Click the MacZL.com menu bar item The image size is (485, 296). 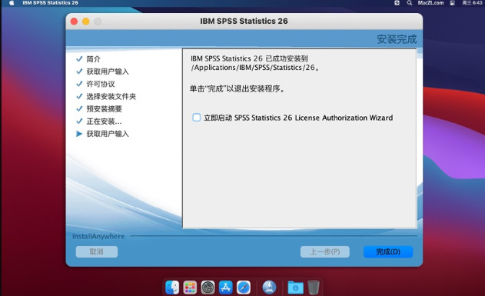point(430,3)
